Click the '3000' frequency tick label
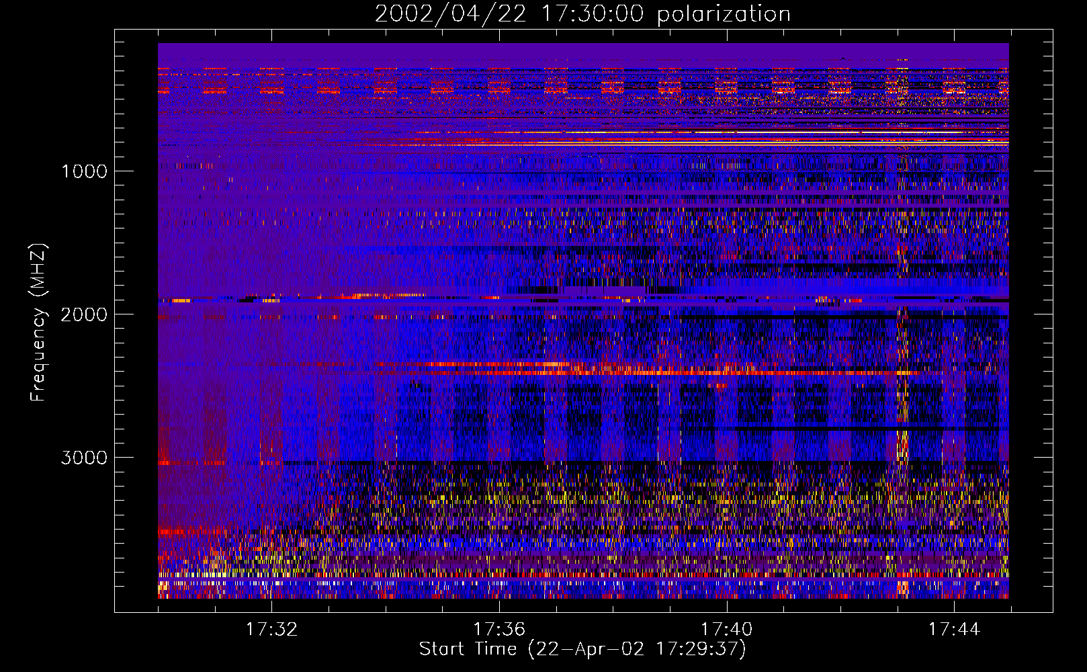This screenshot has height=672, width=1087. pyautogui.click(x=84, y=458)
